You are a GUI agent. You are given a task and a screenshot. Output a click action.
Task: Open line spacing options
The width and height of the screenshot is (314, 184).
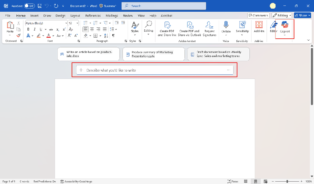coord(113,29)
